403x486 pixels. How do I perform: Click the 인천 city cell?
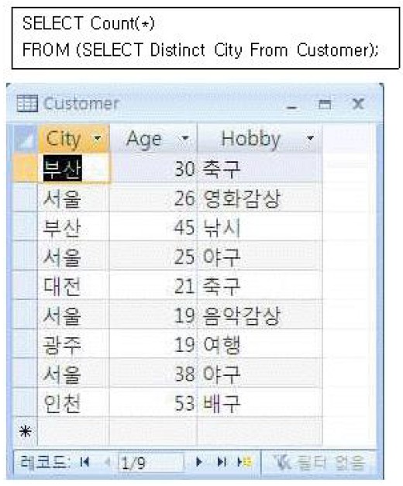(x=74, y=402)
